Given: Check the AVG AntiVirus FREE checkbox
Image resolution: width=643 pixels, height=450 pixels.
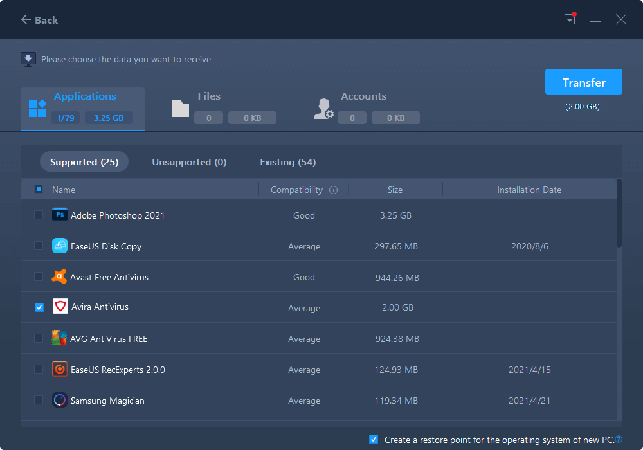Looking at the screenshot, I should point(39,338).
